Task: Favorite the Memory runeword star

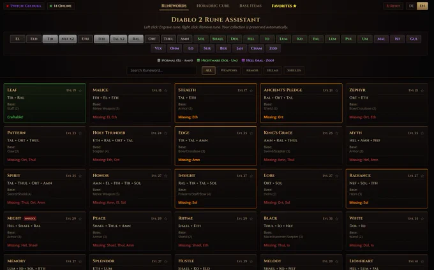Action: pos(80,262)
